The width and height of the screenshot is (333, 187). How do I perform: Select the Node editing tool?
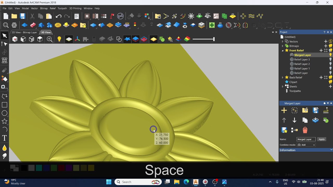(x=4, y=44)
